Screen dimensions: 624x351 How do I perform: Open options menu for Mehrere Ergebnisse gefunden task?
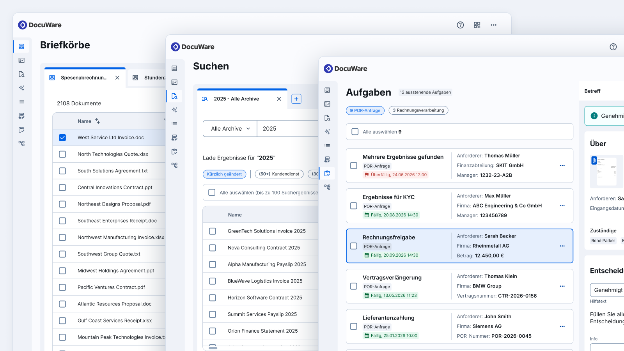point(562,166)
